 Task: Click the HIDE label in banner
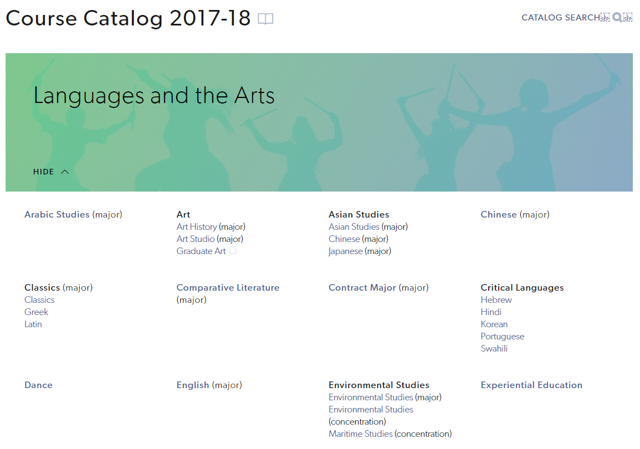pyautogui.click(x=43, y=172)
